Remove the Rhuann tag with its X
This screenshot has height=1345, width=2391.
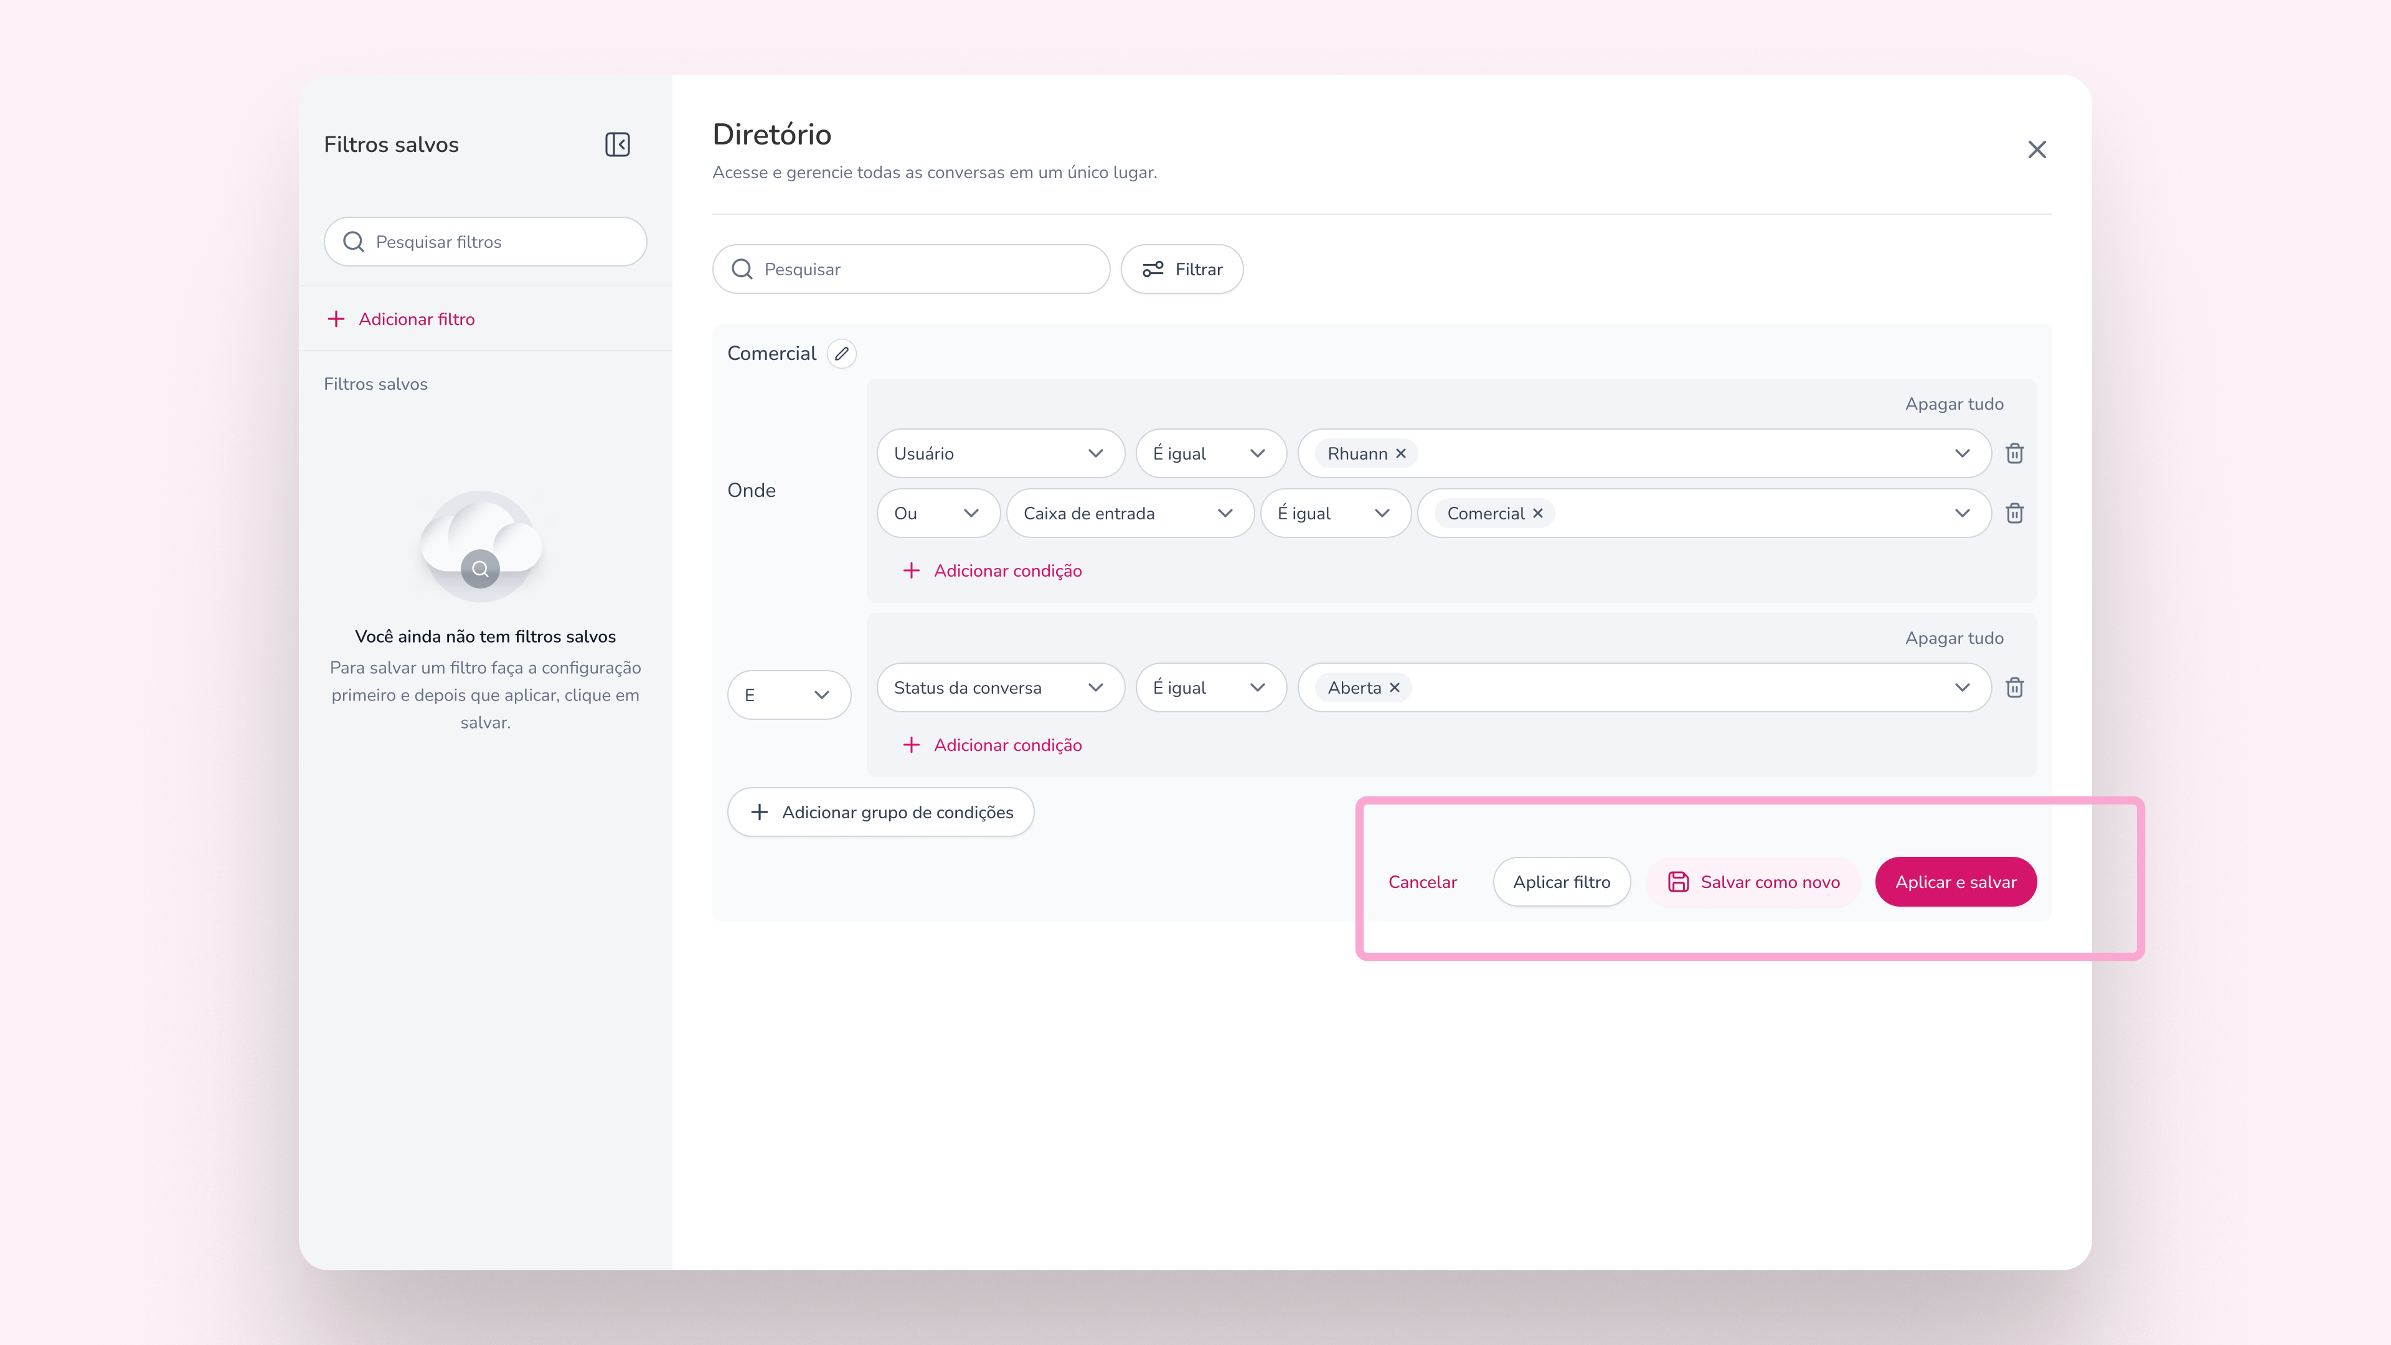pos(1400,454)
